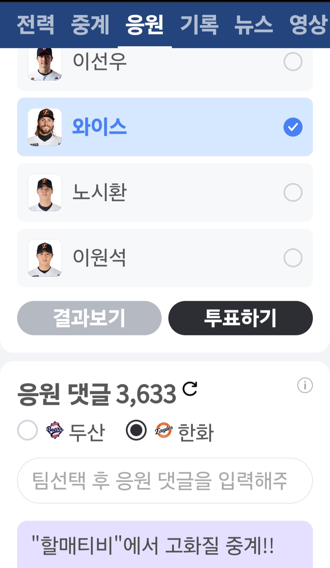The image size is (330, 568).
Task: Tap the blue checkmark on 와이스
Action: 293,127
